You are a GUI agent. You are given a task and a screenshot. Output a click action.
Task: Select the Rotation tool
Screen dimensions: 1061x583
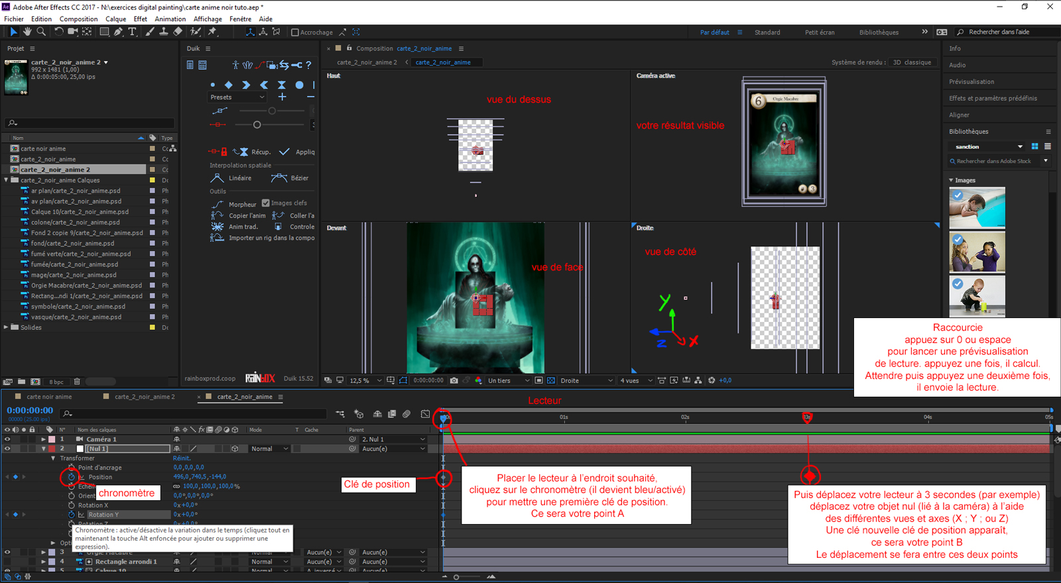click(x=58, y=32)
